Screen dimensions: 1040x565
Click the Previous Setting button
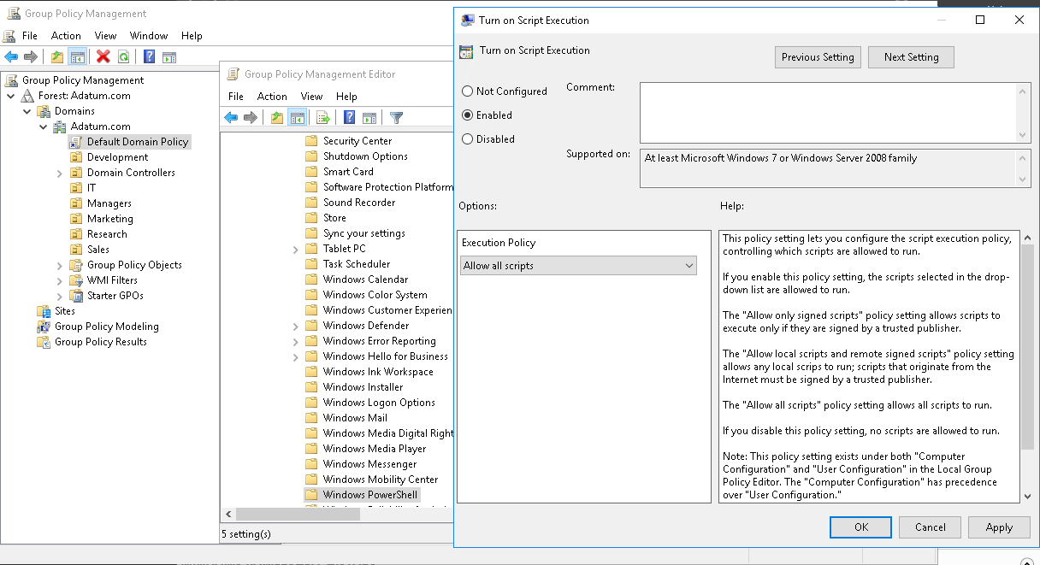pyautogui.click(x=818, y=57)
